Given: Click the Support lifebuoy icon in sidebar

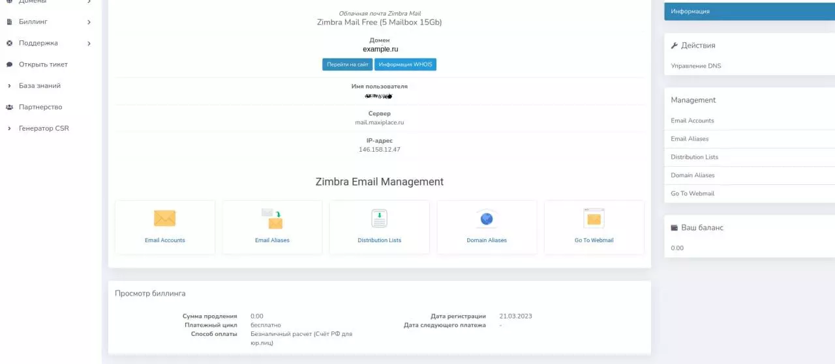Looking at the screenshot, I should coord(9,43).
